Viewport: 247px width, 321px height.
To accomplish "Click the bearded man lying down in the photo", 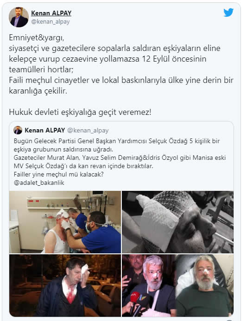I will coord(203,287).
